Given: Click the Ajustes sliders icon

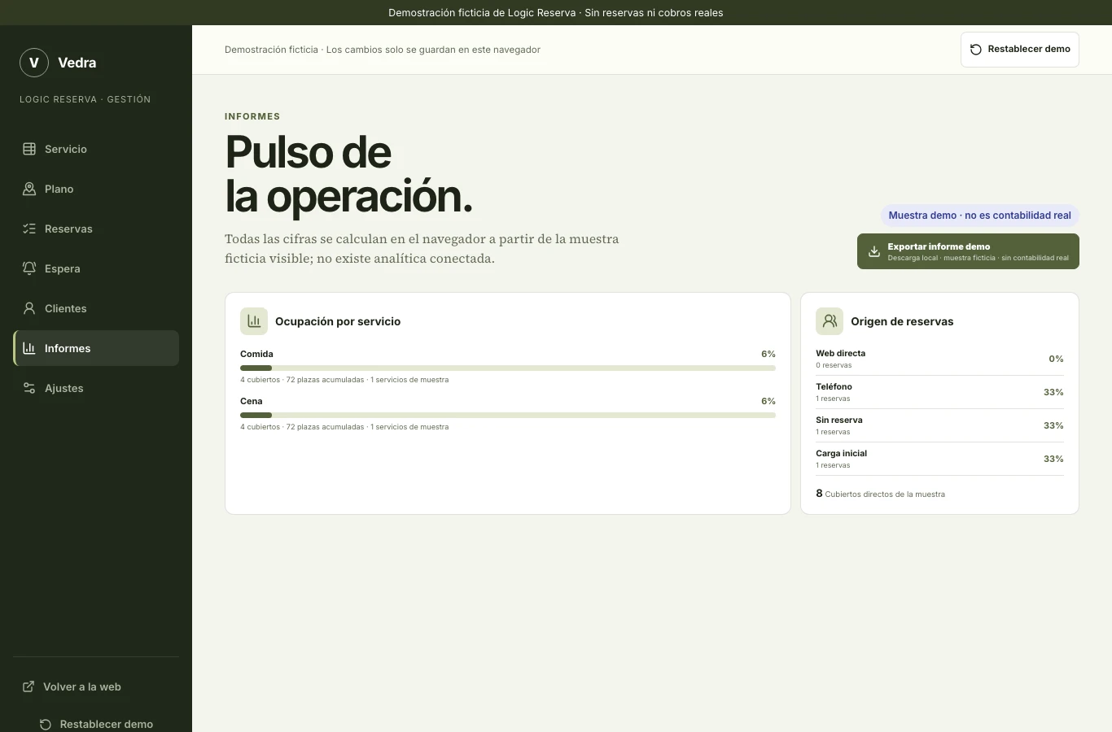Looking at the screenshot, I should (29, 388).
